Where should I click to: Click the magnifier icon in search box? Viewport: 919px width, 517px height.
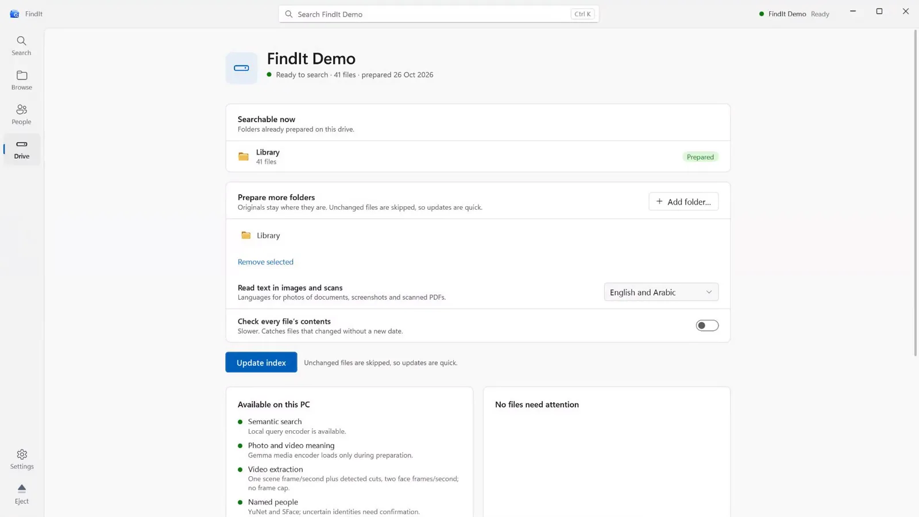click(x=289, y=14)
